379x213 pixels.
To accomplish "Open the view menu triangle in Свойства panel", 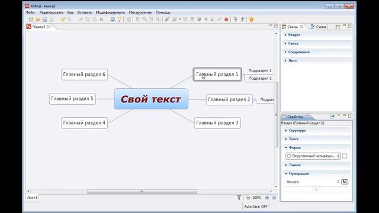I will point(339,116).
